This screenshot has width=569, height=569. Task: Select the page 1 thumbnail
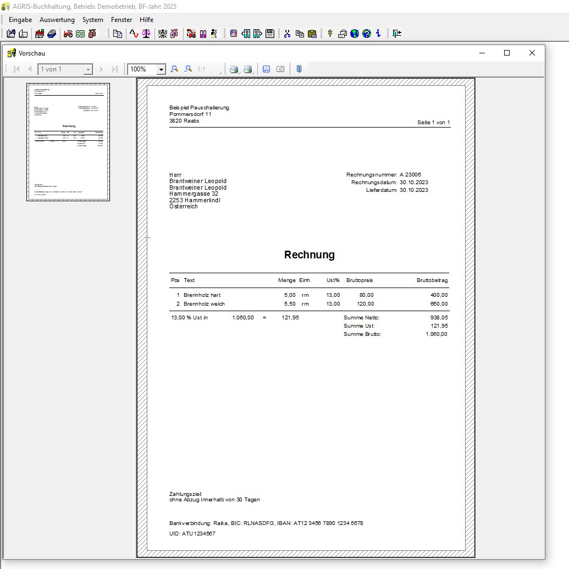click(68, 142)
